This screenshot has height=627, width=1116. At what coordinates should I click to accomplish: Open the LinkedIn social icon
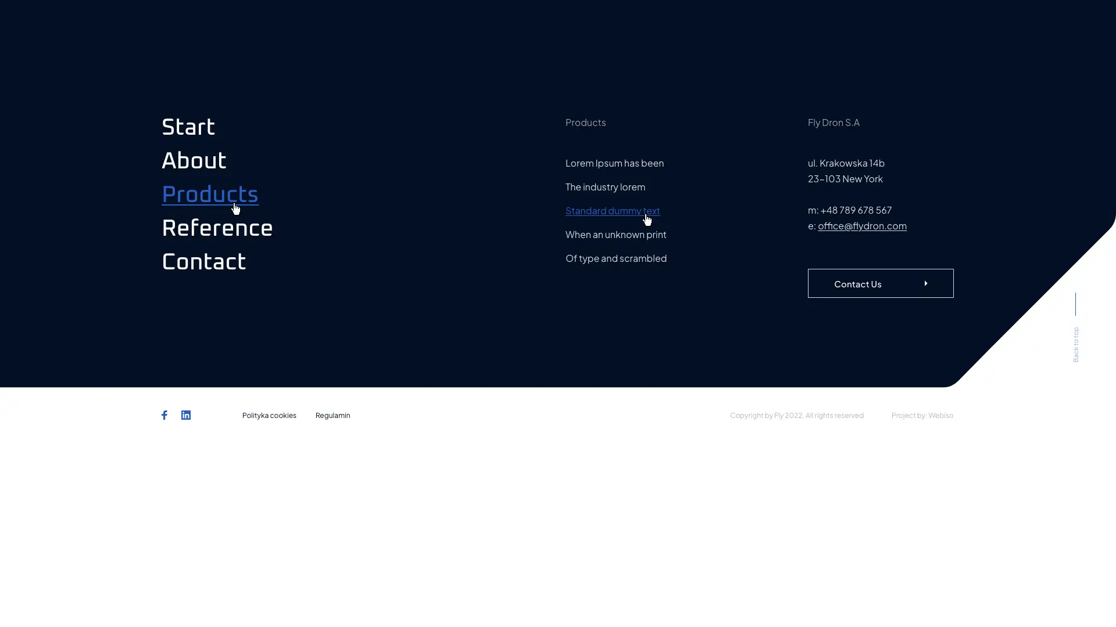186,415
